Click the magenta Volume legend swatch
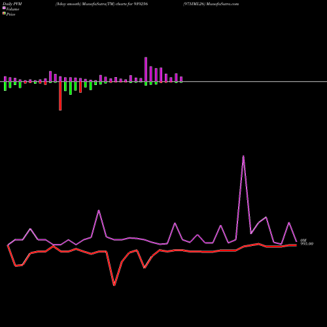The width and height of the screenshot is (327, 327). click(4, 8)
